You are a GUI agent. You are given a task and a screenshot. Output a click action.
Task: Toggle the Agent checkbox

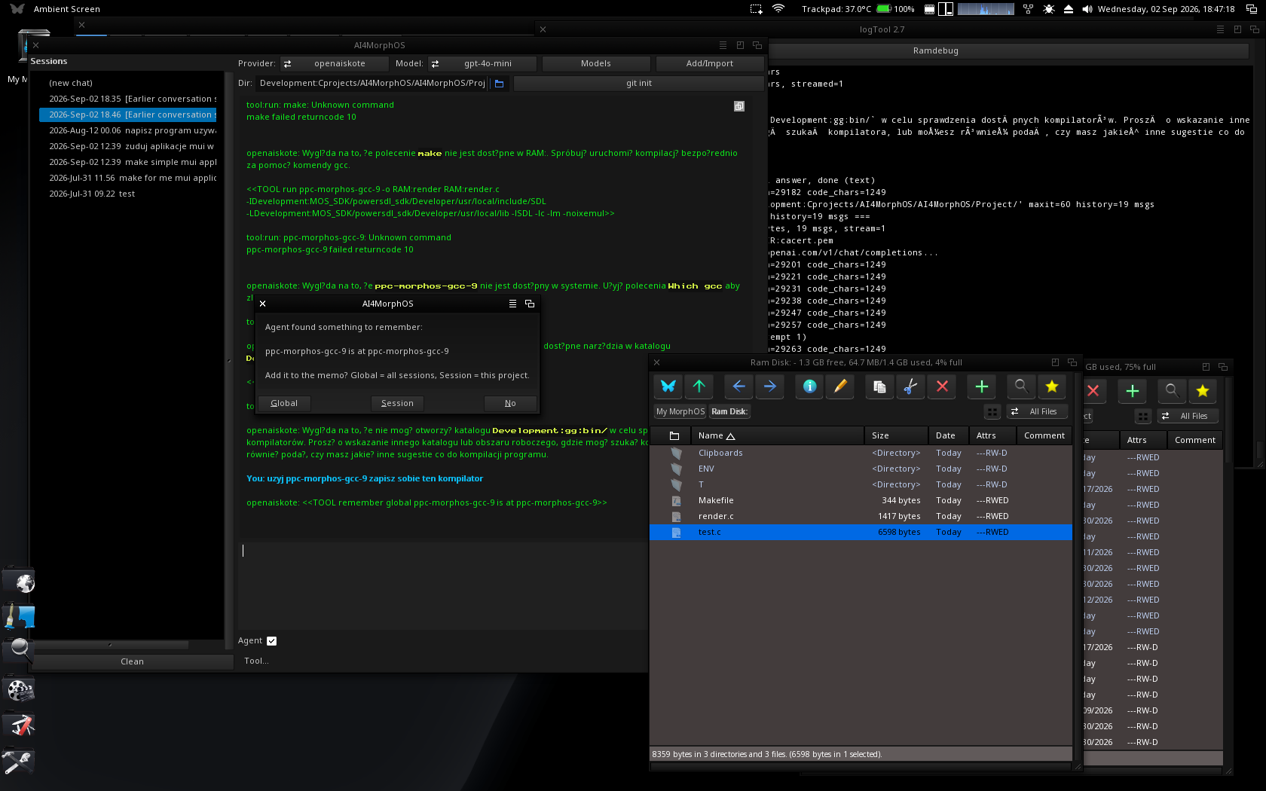pos(272,641)
